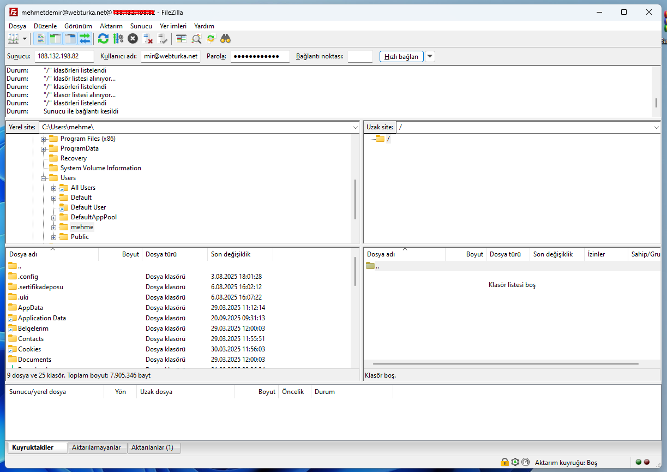Toggle synchronized browsing
667x472 pixels.
pyautogui.click(x=211, y=38)
